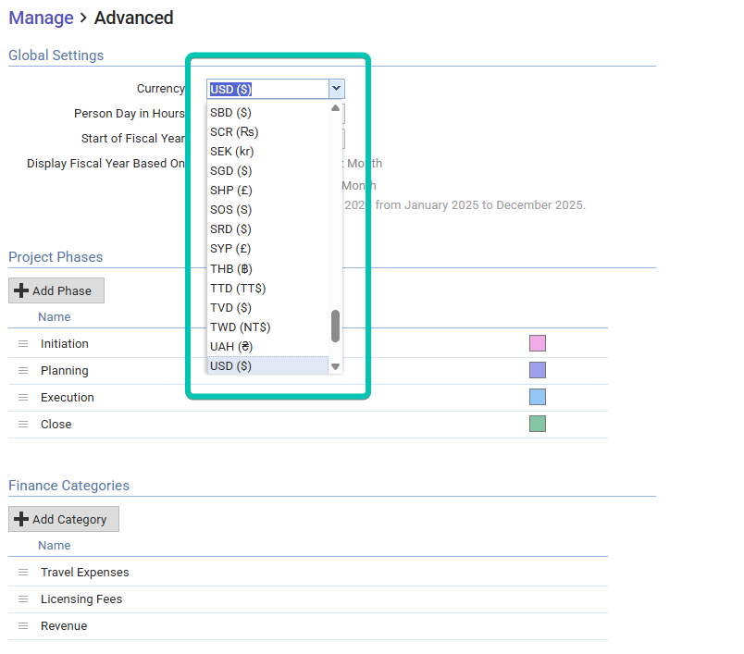Click the Close phase drag handle
Screen dimensions: 744x654
click(x=23, y=425)
